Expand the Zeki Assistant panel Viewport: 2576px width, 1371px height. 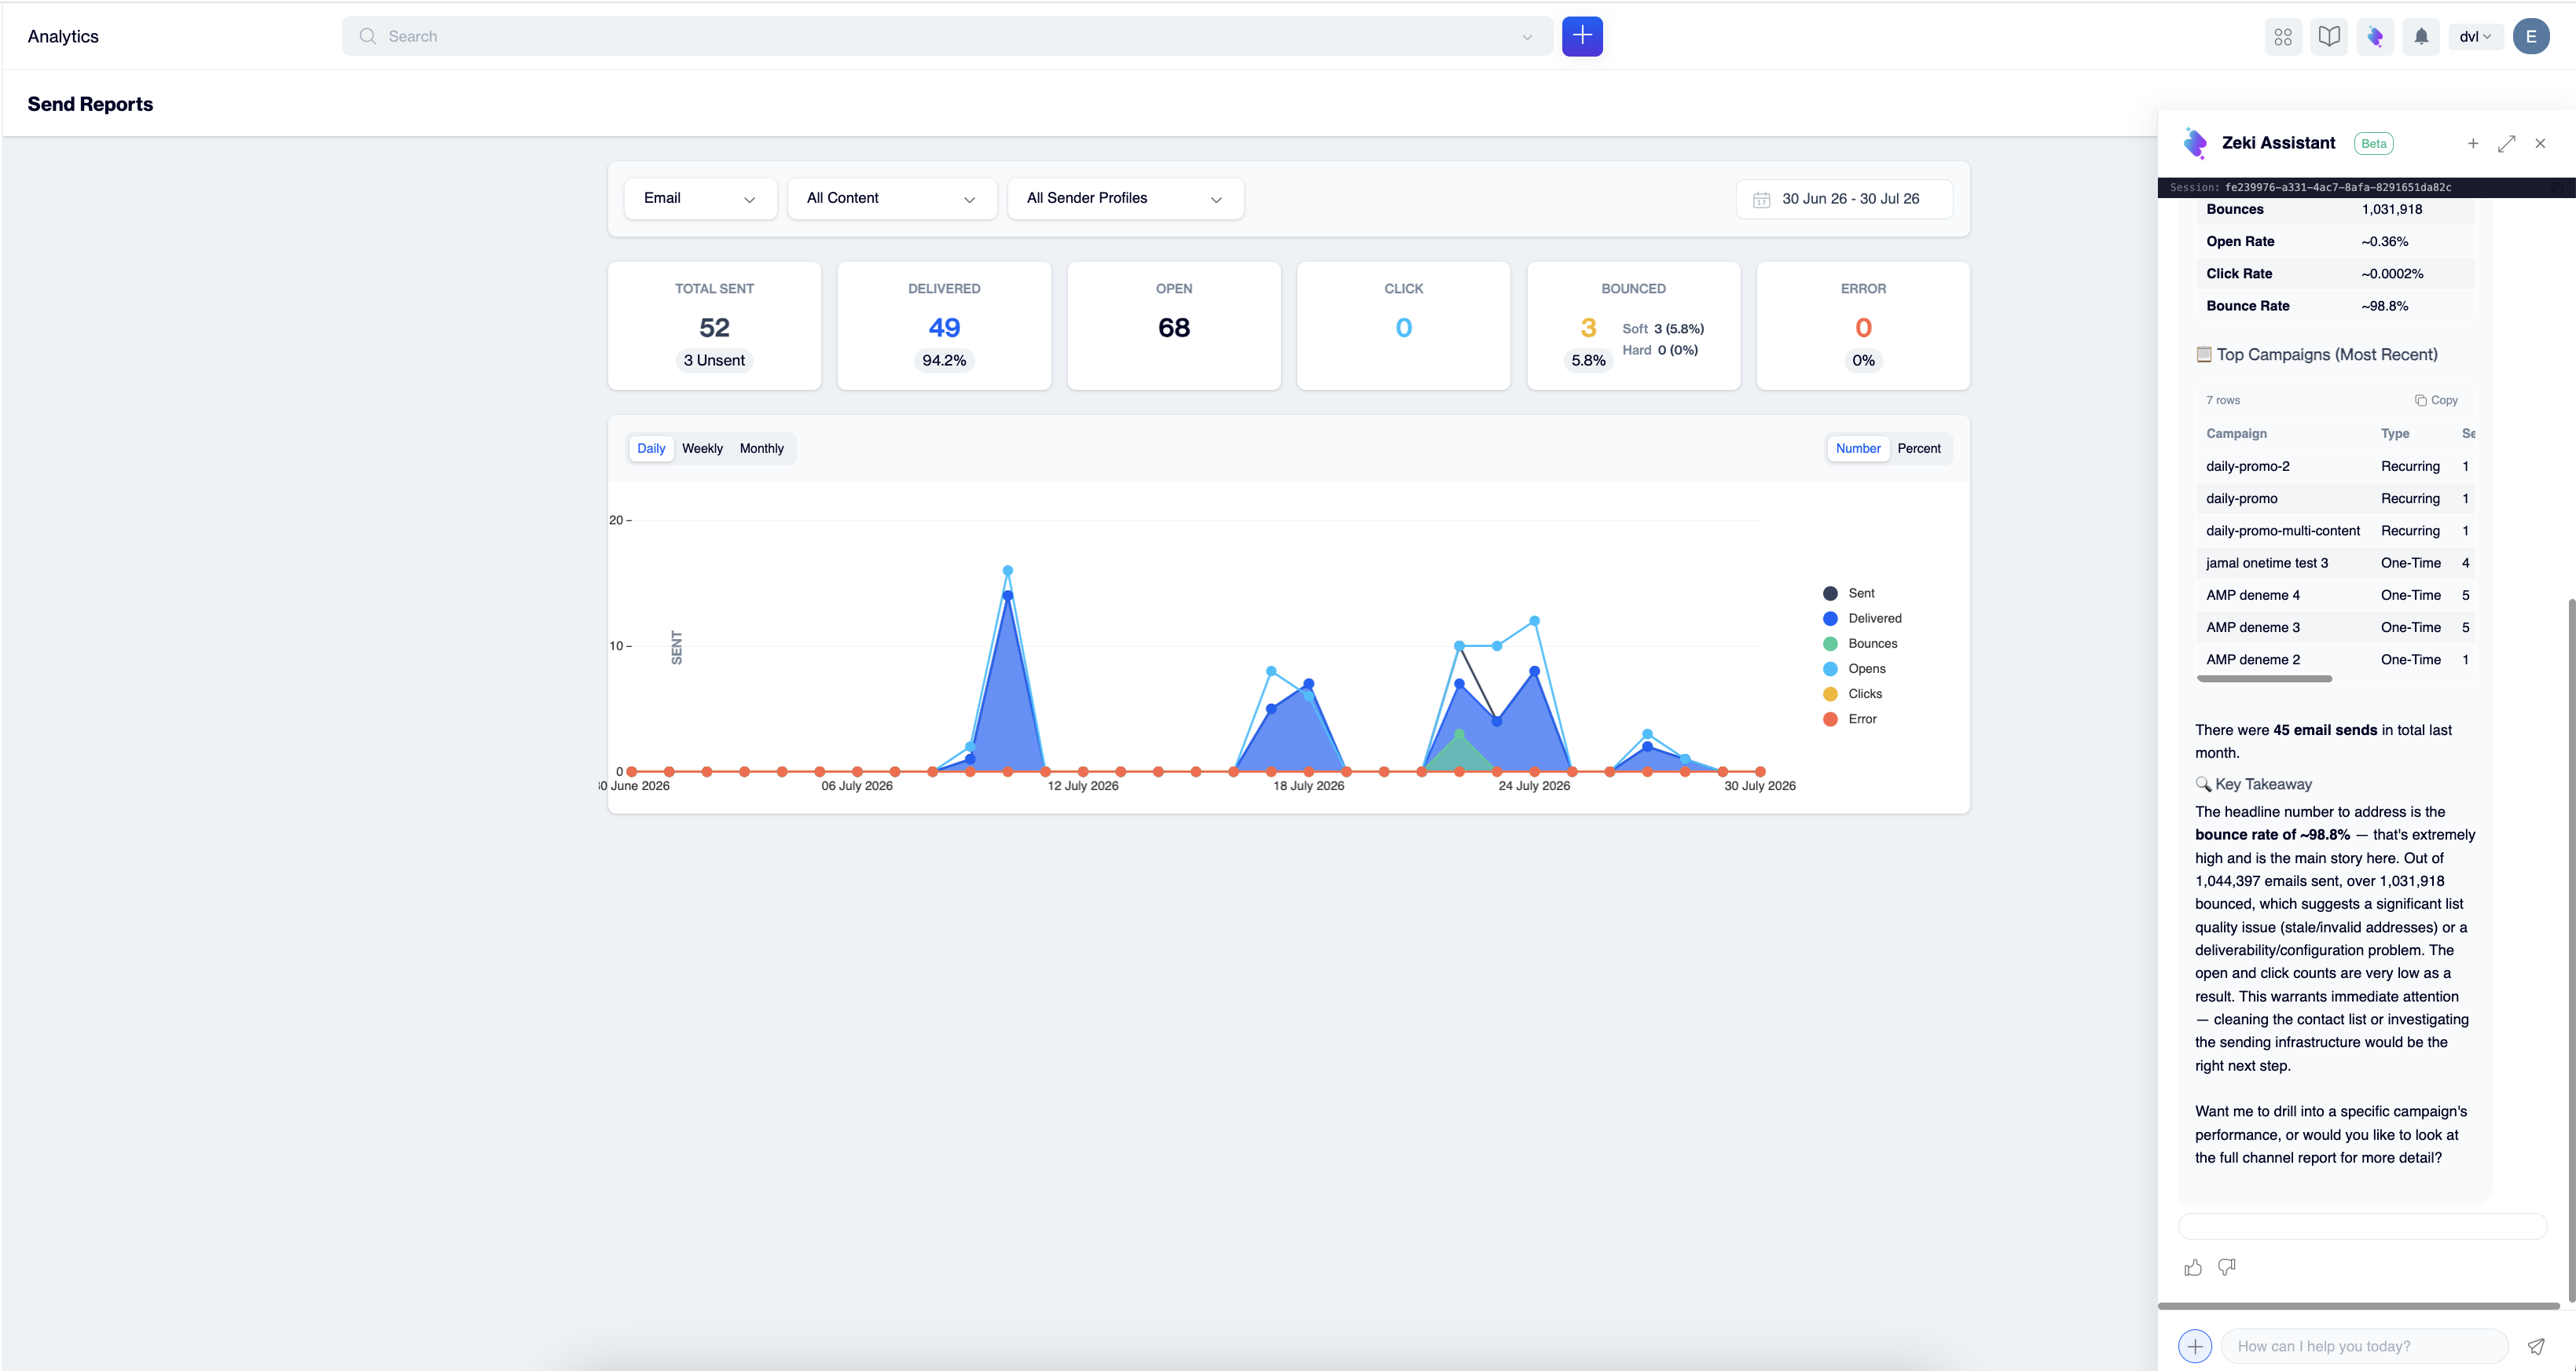tap(2507, 143)
